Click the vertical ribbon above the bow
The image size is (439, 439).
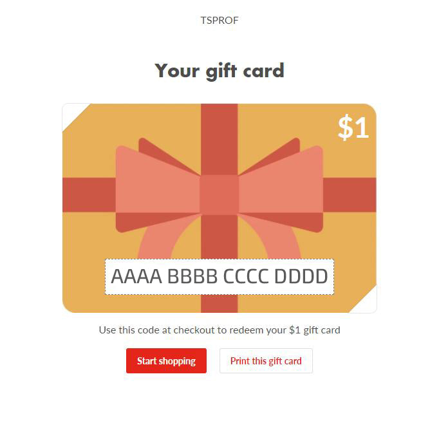[x=219, y=140]
